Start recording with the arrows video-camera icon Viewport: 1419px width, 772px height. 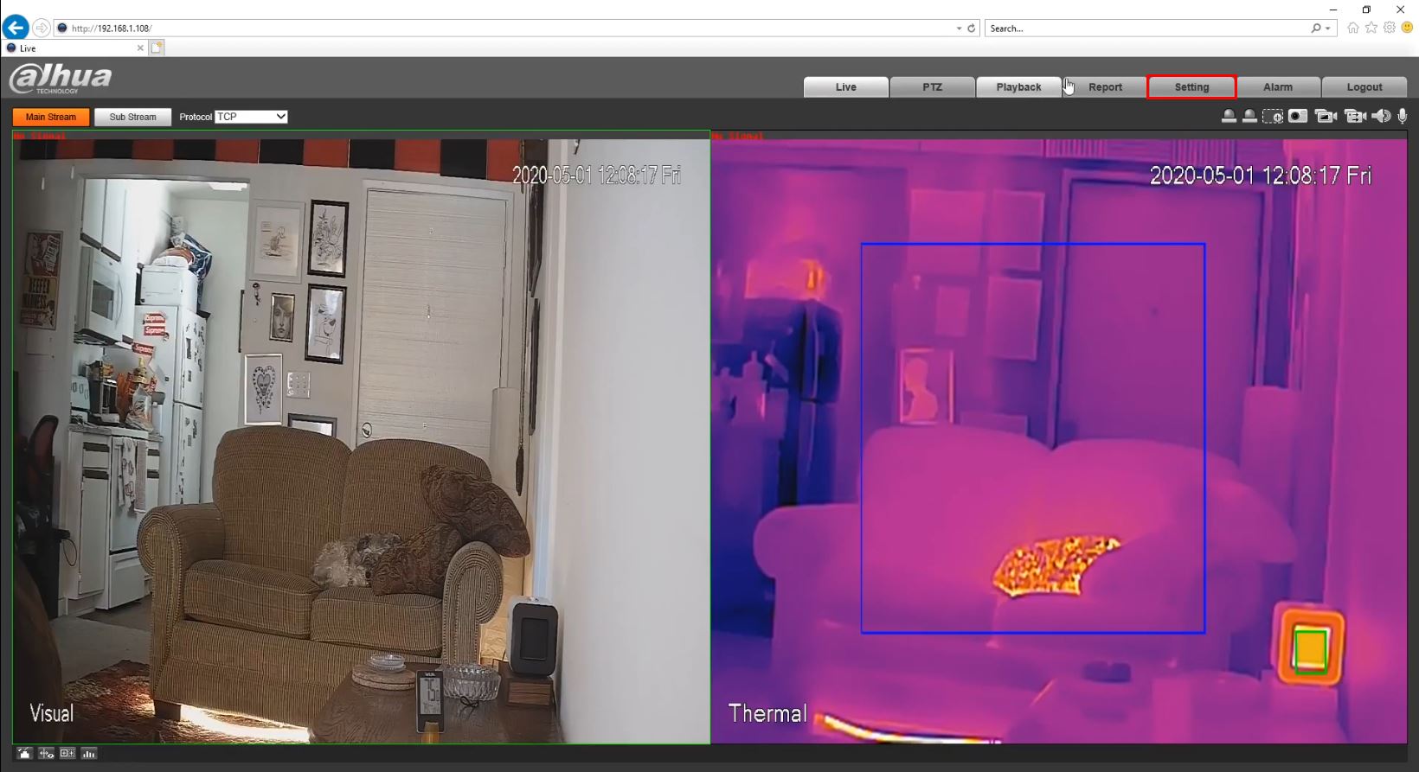(1355, 117)
